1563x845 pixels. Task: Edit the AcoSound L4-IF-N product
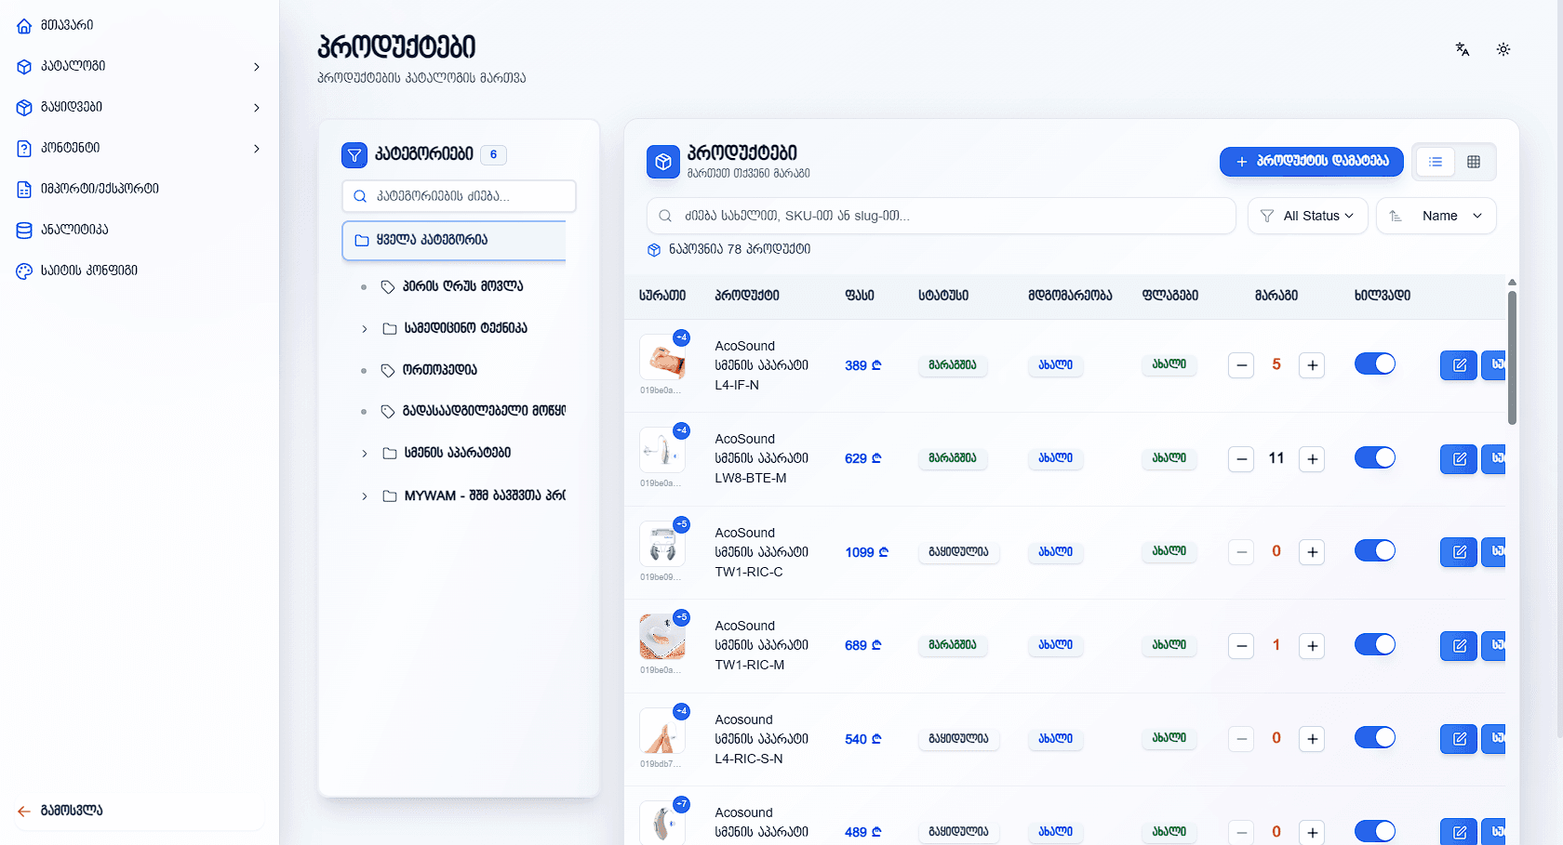coord(1458,365)
